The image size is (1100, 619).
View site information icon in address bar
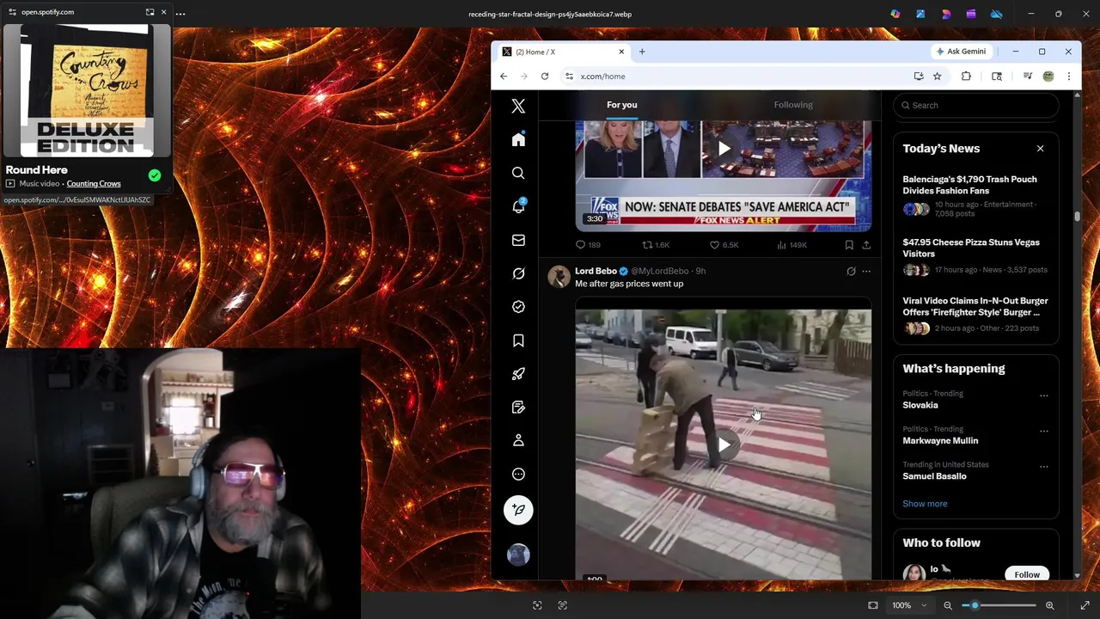click(569, 77)
